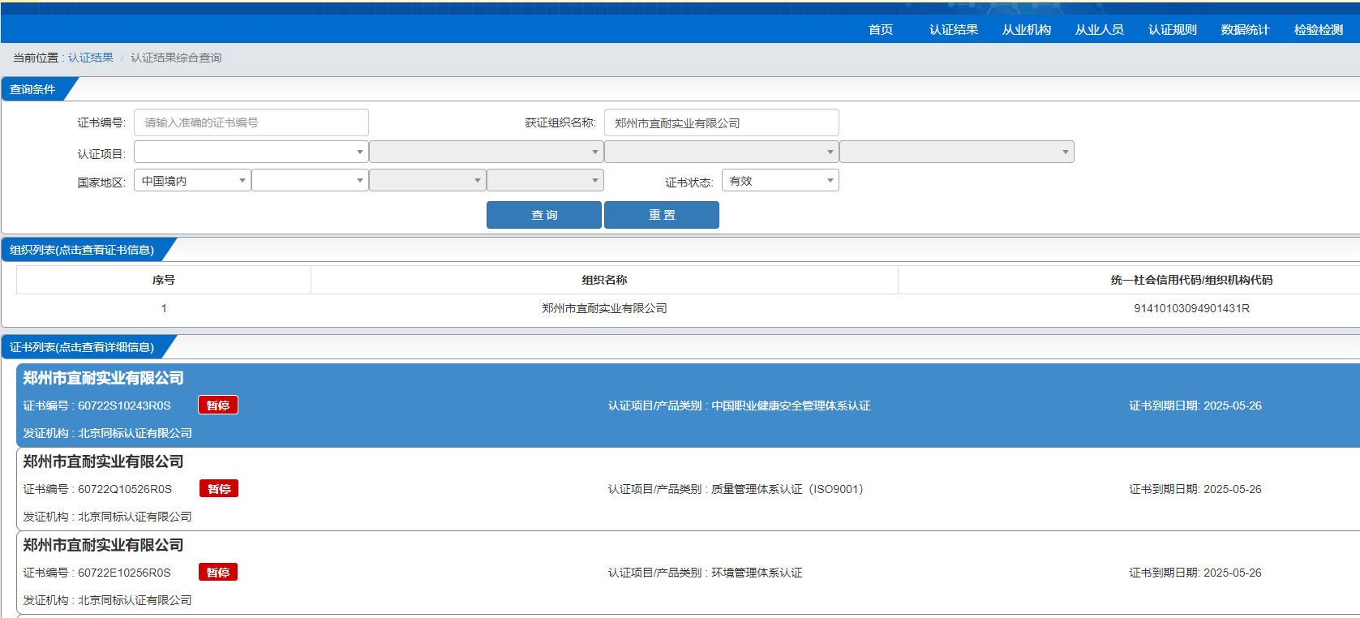The width and height of the screenshot is (1360, 618).
Task: Click 中国职业健康安全管理体系认证 project text
Action: (791, 406)
